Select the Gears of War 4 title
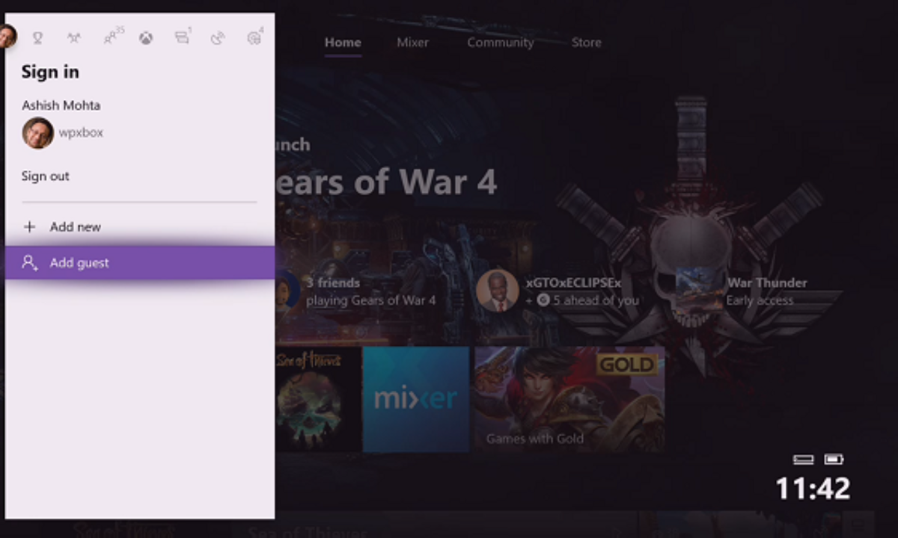Viewport: 898px width, 538px height. (x=386, y=182)
